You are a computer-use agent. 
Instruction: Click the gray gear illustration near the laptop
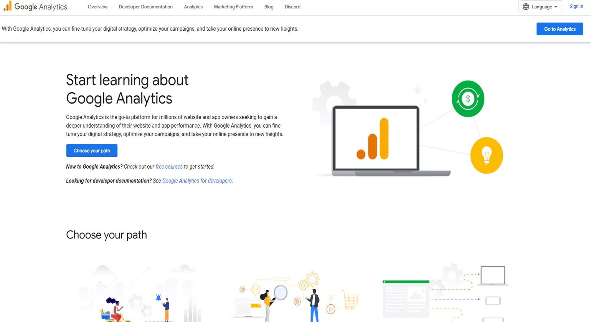coord(335,98)
